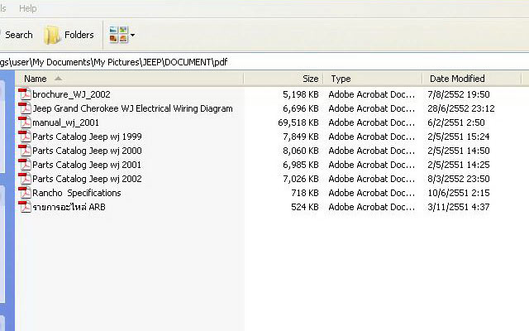The image size is (529, 331).
Task: Open the Help menu
Action: 27,8
